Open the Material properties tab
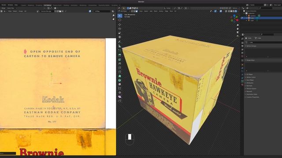This screenshot has width=282, height=158. tap(242, 85)
